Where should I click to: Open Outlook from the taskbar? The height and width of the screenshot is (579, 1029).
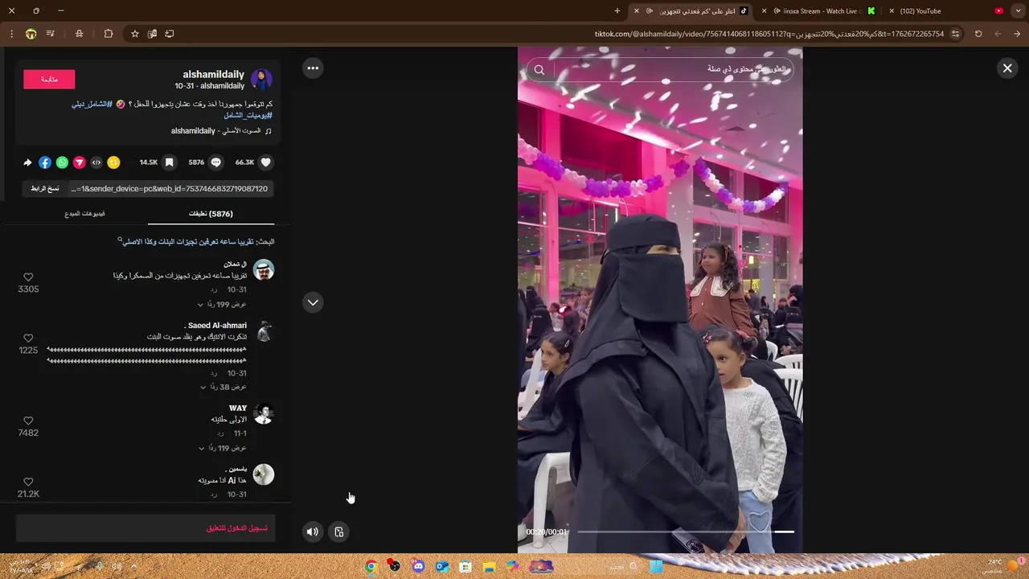point(441,566)
